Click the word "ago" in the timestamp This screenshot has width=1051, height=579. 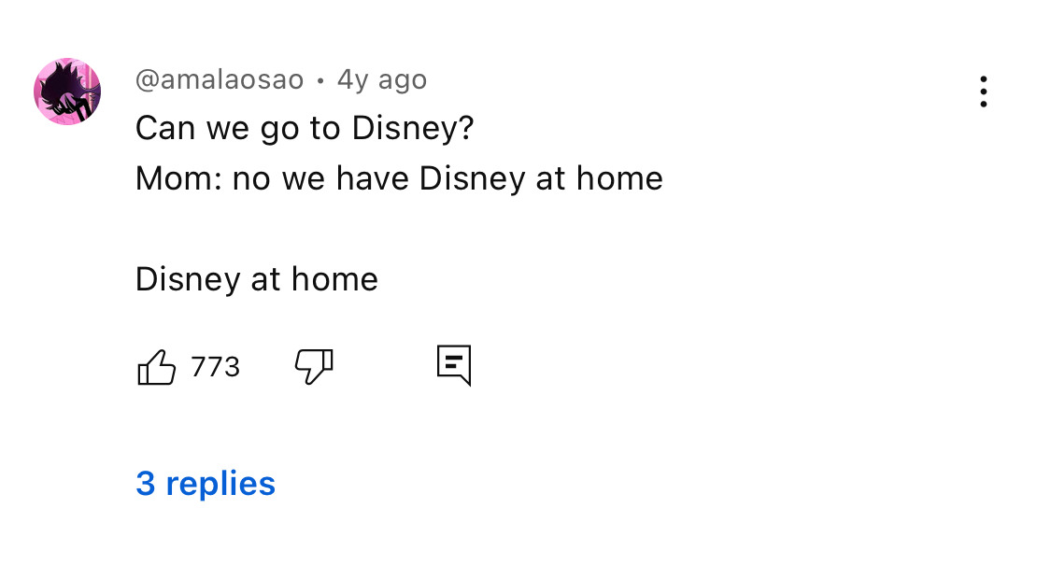pyautogui.click(x=403, y=80)
